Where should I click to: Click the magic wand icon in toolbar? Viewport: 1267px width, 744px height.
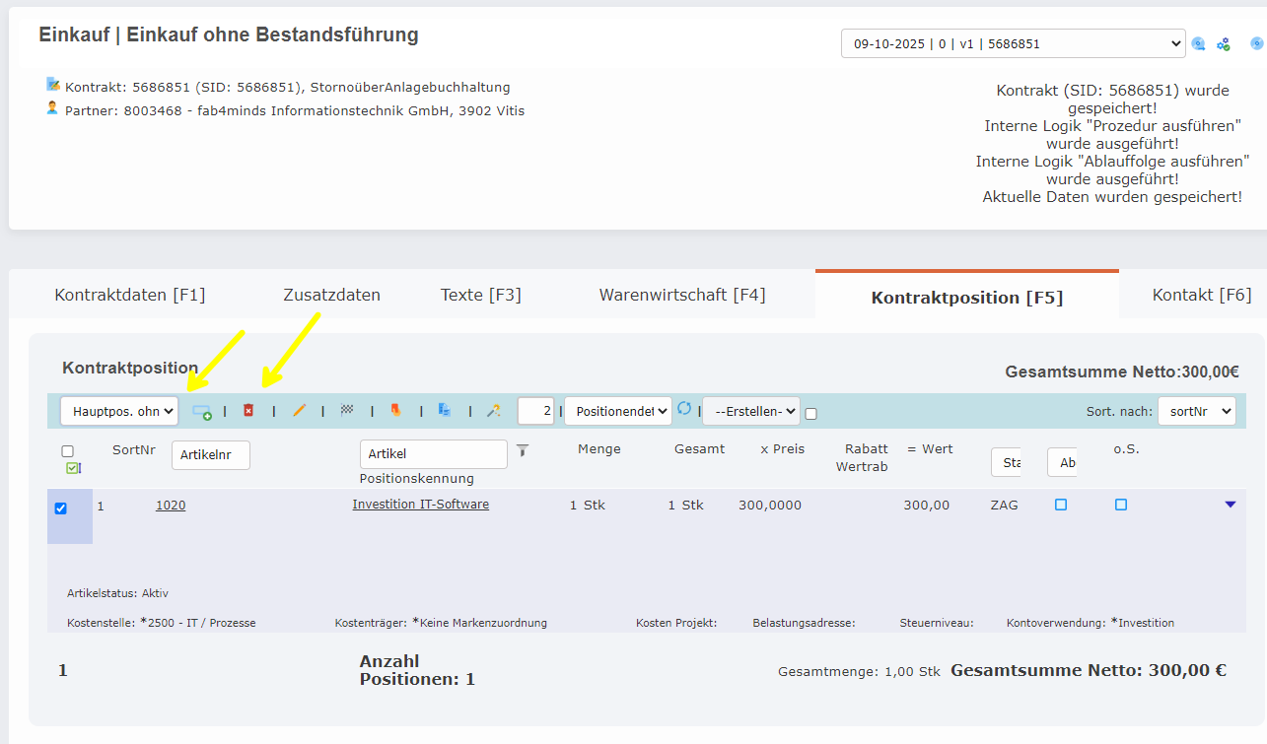(493, 410)
